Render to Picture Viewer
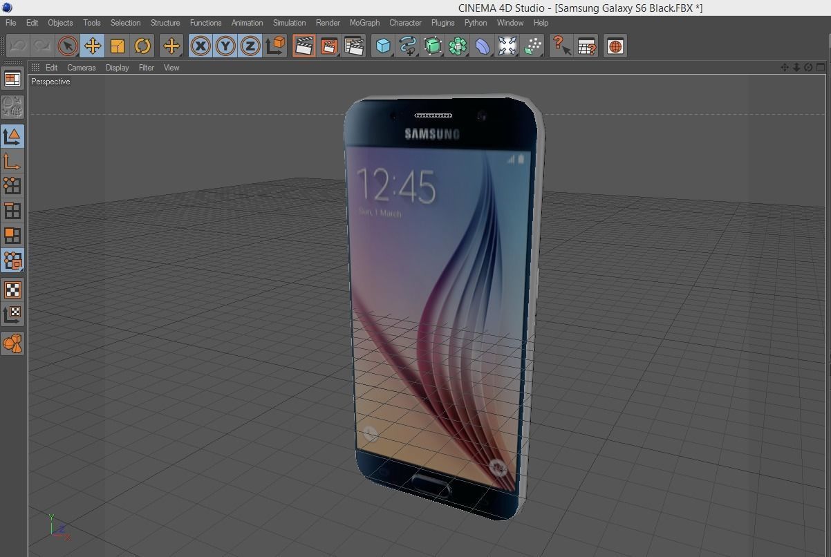Screen dimensions: 831x557 (328, 46)
